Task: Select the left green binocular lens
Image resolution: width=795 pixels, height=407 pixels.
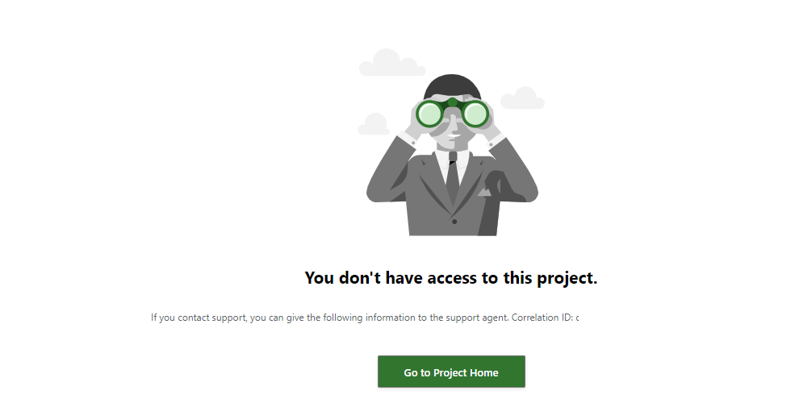Action: coord(429,114)
